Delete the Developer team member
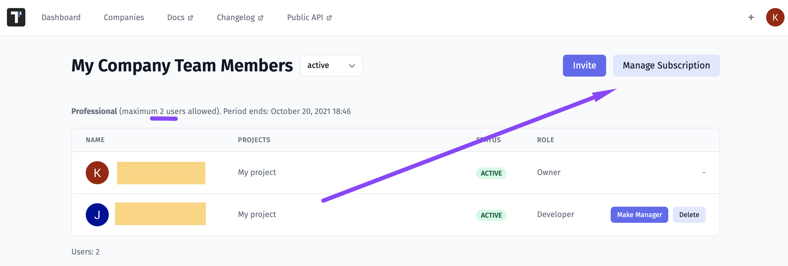The image size is (788, 266). click(689, 214)
